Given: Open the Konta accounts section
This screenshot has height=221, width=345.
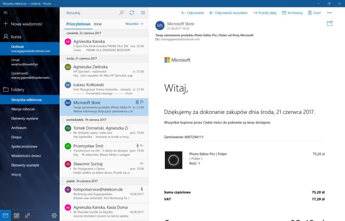Looking at the screenshot, I should click(x=30, y=37).
